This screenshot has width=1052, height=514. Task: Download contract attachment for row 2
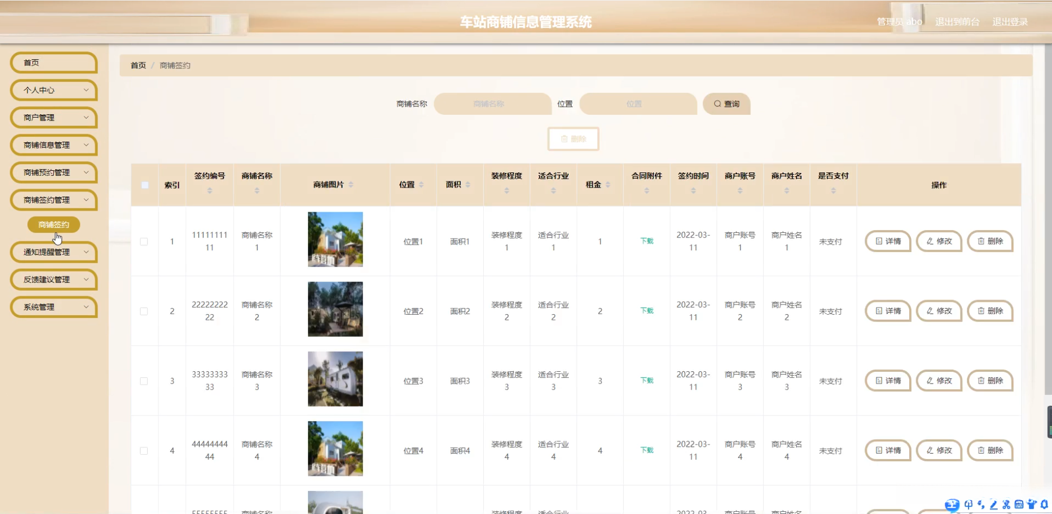click(x=647, y=310)
